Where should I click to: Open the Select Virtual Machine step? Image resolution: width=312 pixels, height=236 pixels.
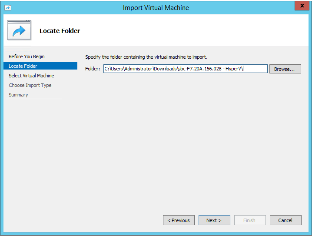click(31, 76)
